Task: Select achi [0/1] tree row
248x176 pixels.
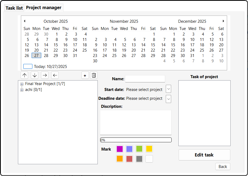Action: click(x=33, y=90)
